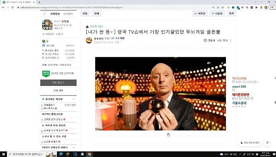Click the golden ball article image
The width and height of the screenshot is (276, 157).
pyautogui.click(x=160, y=94)
